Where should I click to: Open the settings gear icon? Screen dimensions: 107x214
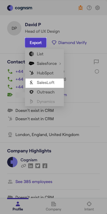coord(97,8)
